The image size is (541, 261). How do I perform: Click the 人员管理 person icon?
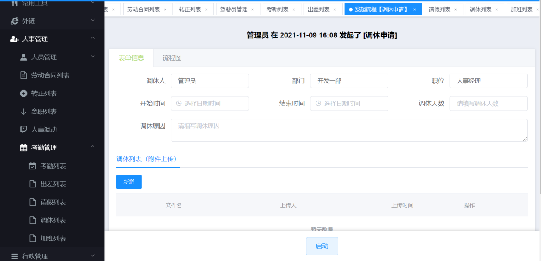point(24,57)
